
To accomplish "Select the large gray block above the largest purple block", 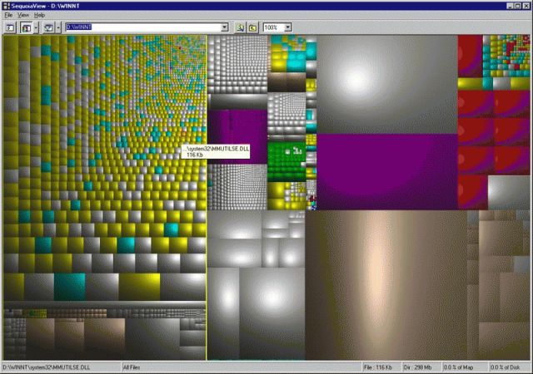I will pyautogui.click(x=387, y=85).
